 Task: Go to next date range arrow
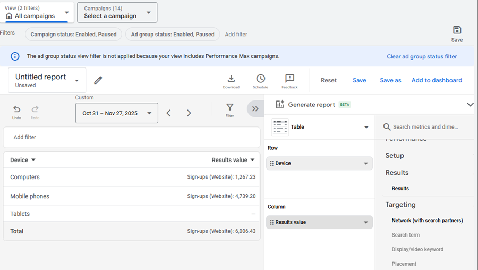click(189, 113)
